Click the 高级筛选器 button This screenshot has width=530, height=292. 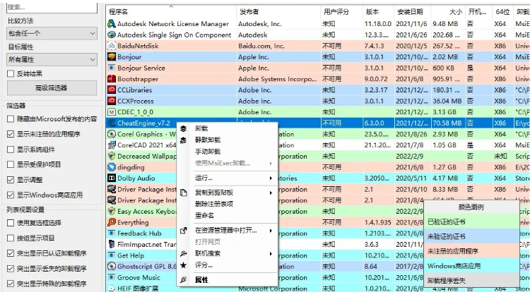tap(52, 88)
